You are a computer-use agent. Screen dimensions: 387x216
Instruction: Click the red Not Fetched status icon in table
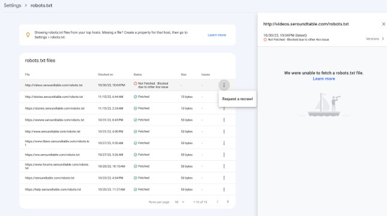[135, 83]
